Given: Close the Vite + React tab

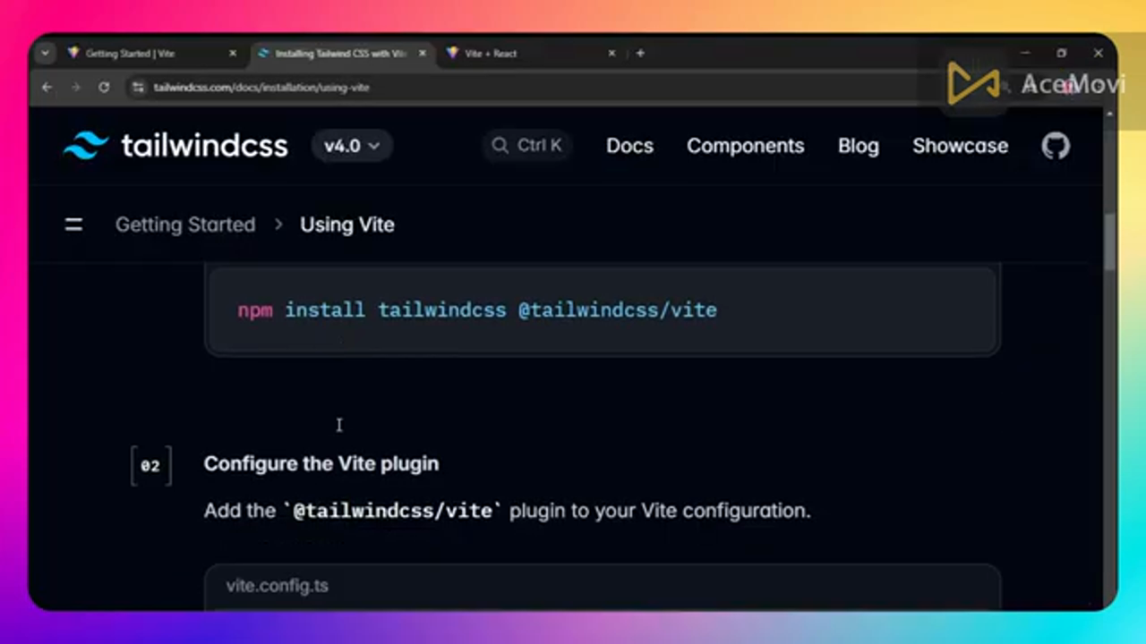Looking at the screenshot, I should point(611,54).
